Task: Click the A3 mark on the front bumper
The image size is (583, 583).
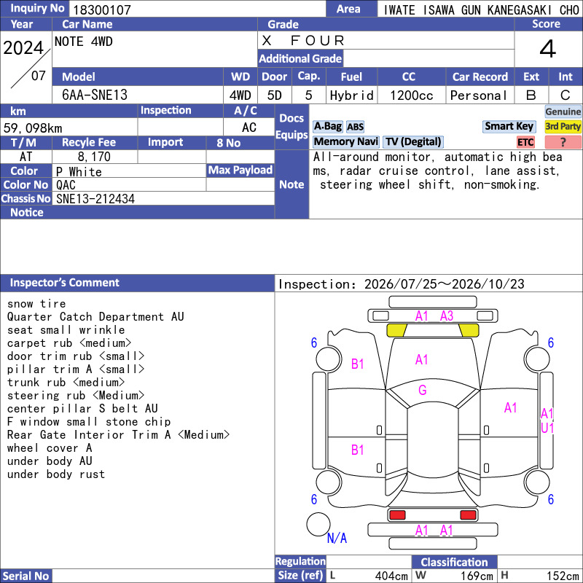Action: point(447,316)
